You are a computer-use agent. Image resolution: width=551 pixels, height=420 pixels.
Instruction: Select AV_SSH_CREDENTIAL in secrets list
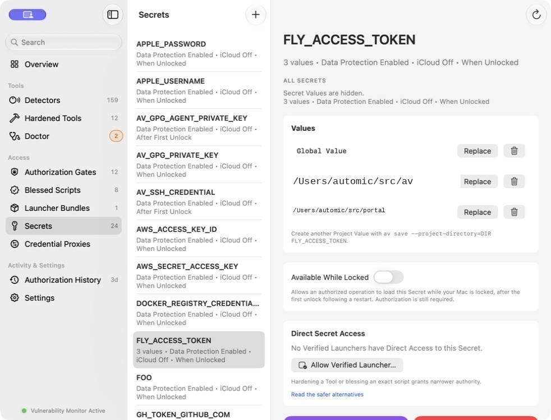[199, 202]
